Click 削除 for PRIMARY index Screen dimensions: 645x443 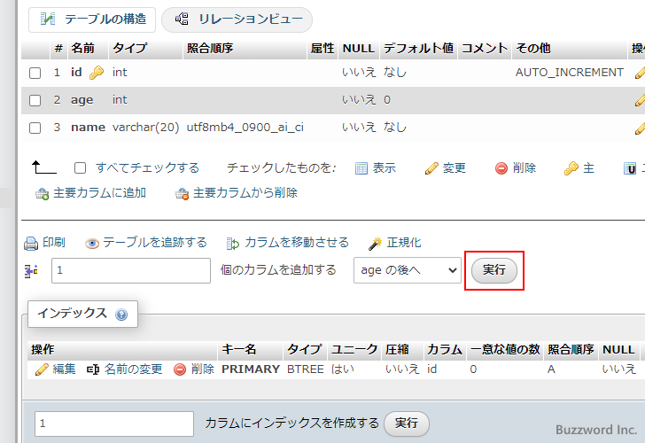click(203, 369)
